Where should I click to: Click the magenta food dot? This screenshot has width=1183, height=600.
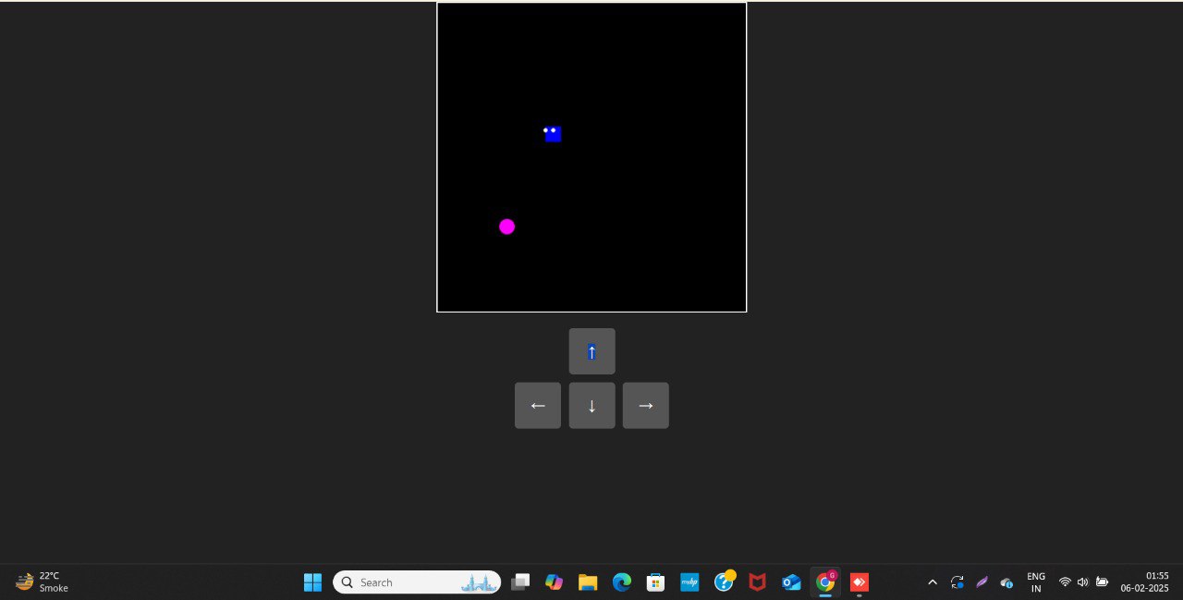coord(506,227)
